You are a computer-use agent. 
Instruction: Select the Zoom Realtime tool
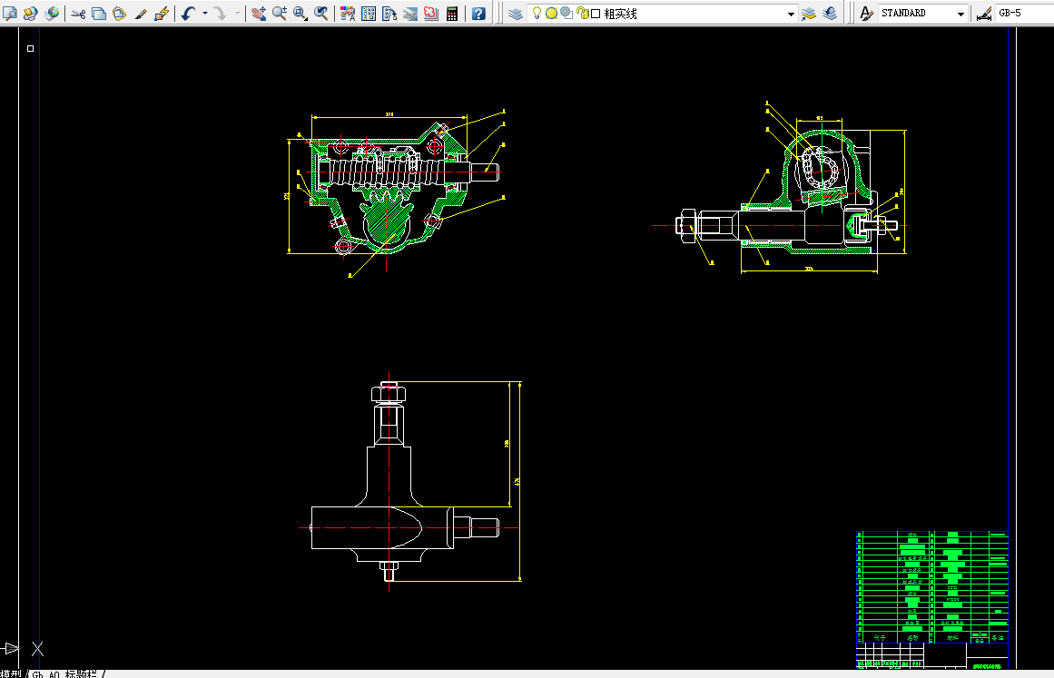[280, 14]
